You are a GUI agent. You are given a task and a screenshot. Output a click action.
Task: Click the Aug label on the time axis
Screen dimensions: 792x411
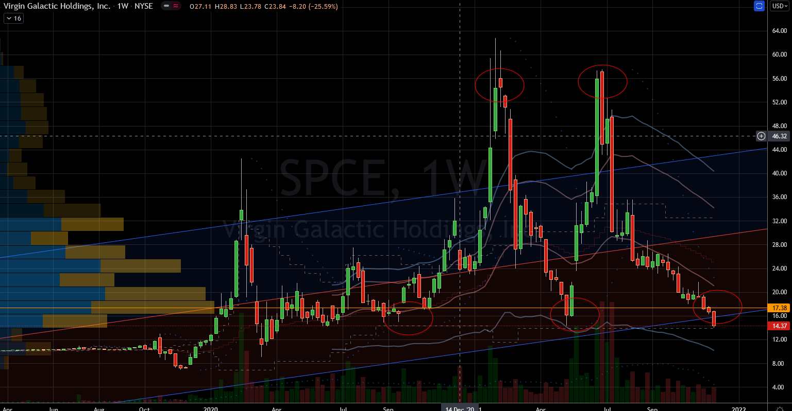pyautogui.click(x=99, y=409)
